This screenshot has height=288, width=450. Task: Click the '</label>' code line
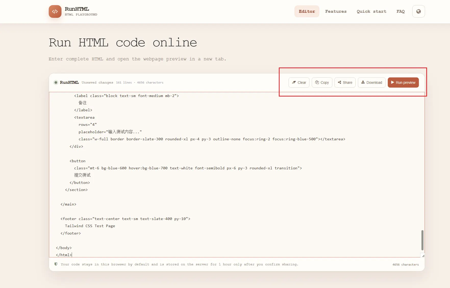[x=83, y=110]
